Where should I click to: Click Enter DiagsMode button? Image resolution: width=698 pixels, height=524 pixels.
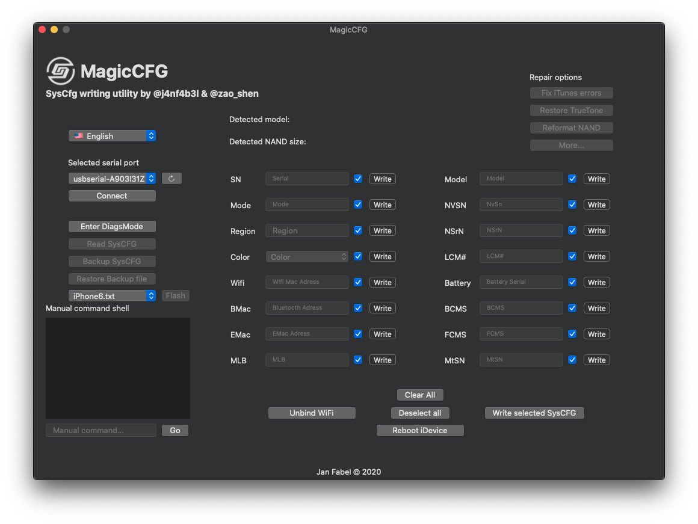[x=112, y=227]
